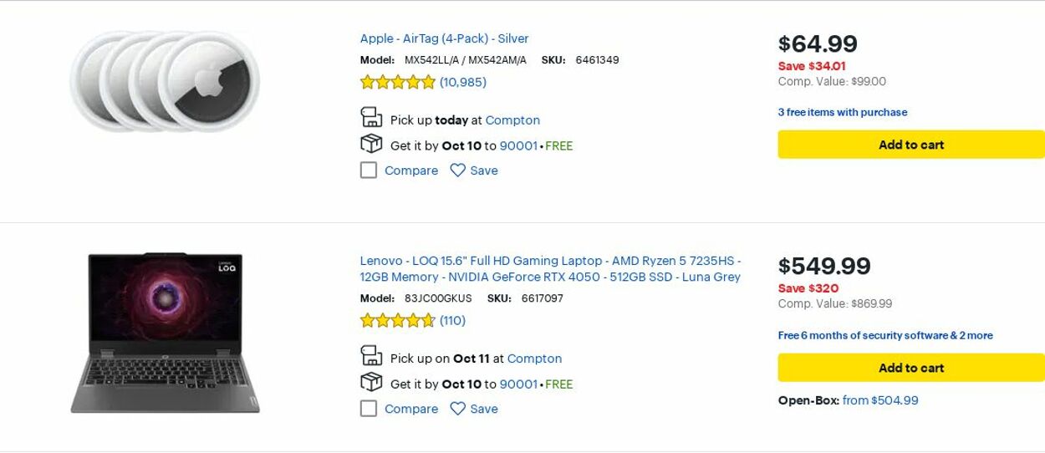The width and height of the screenshot is (1045, 453).
Task: Add the AirTag 4-Pack to cart
Action: click(x=910, y=145)
